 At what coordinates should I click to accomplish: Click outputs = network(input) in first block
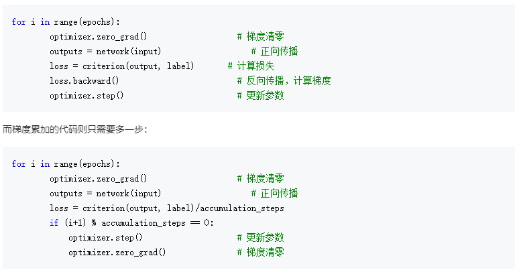click(105, 52)
